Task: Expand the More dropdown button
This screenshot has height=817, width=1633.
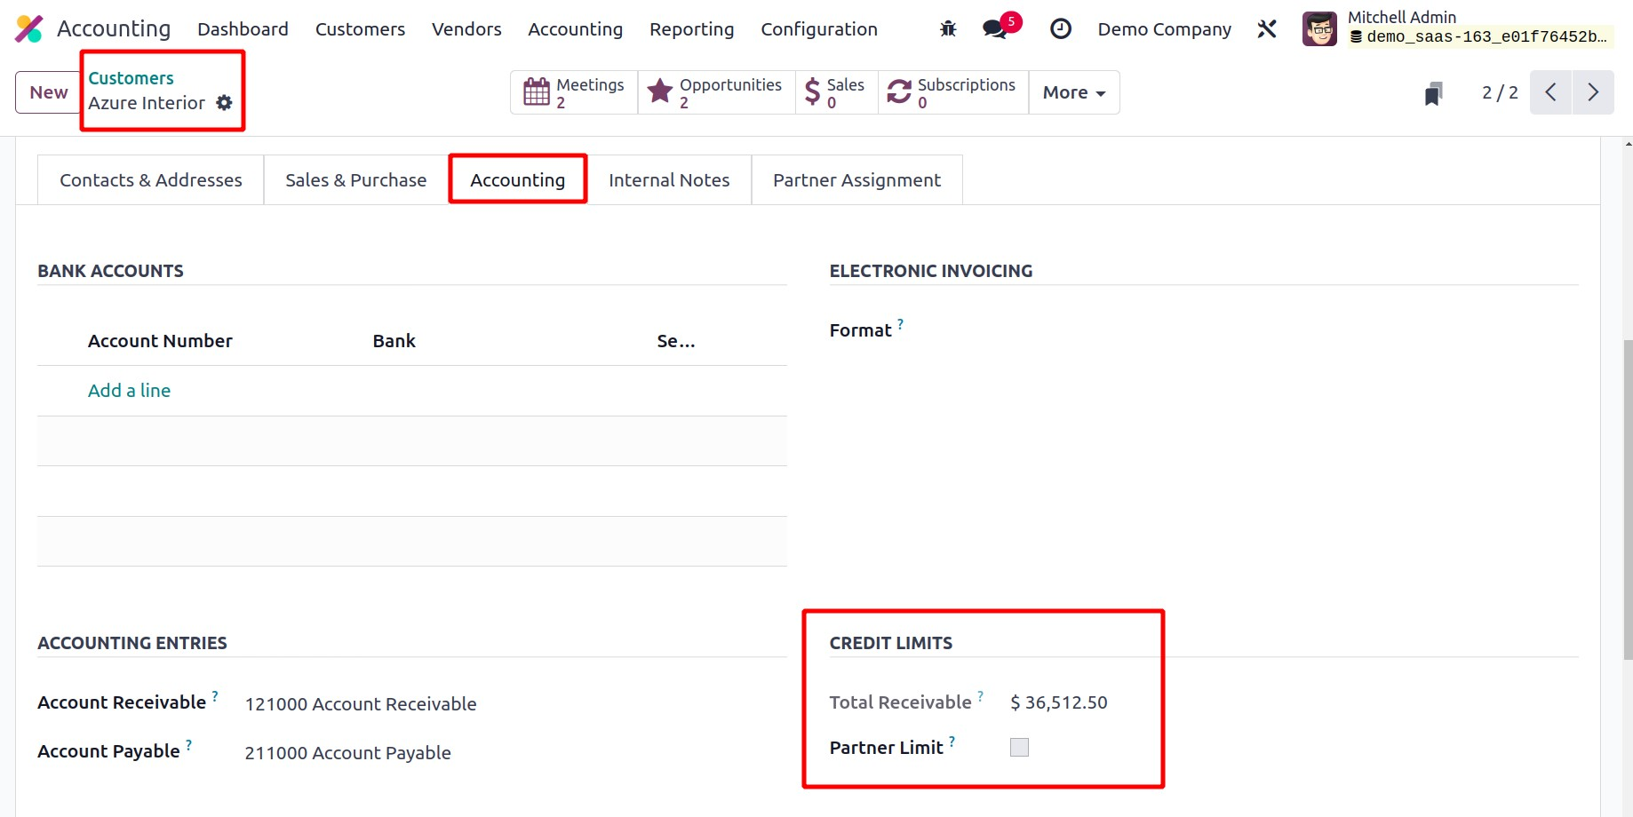Action: [x=1073, y=92]
